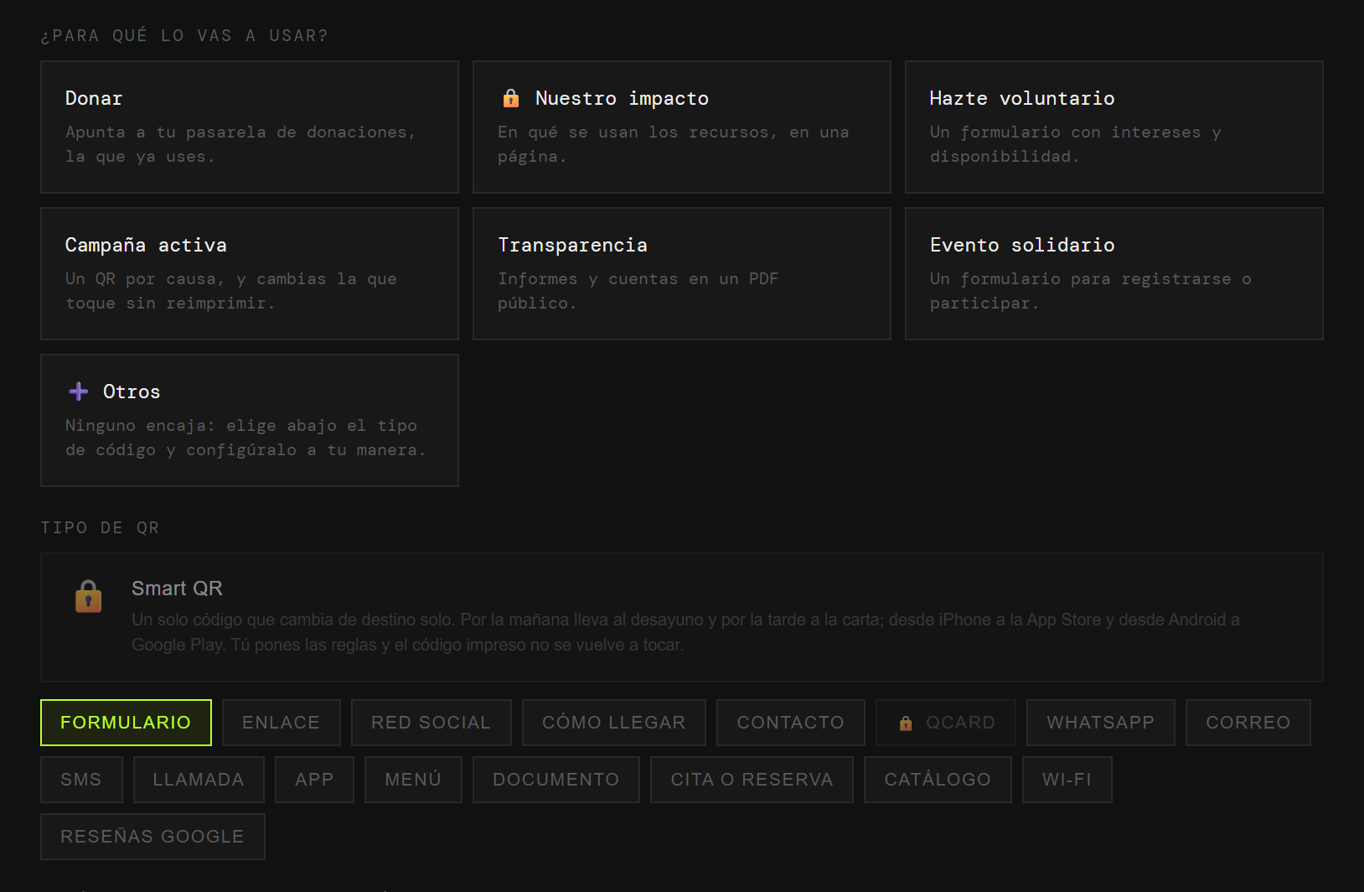Click text 'Un formulario para registrarse o participar.'

click(x=1091, y=291)
